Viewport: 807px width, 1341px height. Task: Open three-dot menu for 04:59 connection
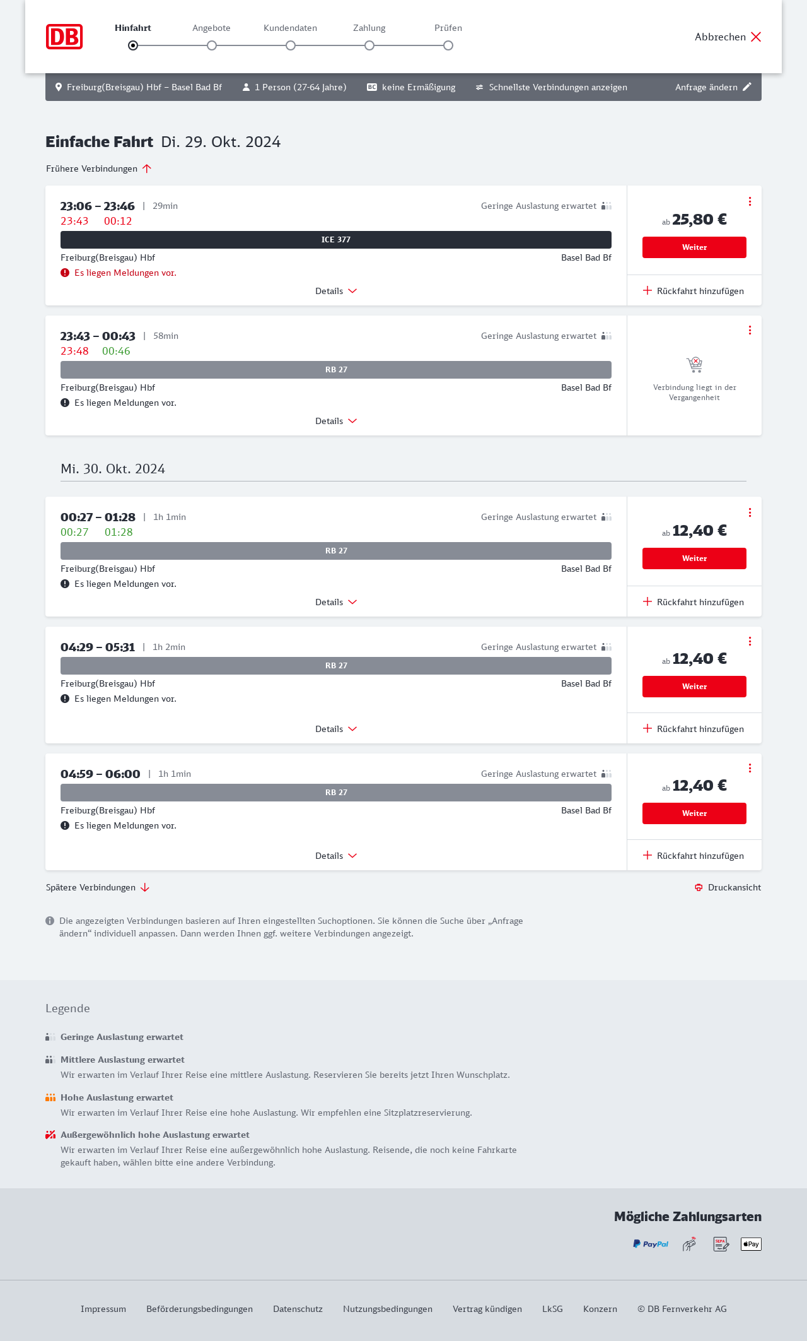[750, 768]
